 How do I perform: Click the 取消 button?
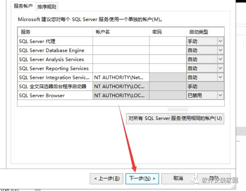tap(178, 178)
